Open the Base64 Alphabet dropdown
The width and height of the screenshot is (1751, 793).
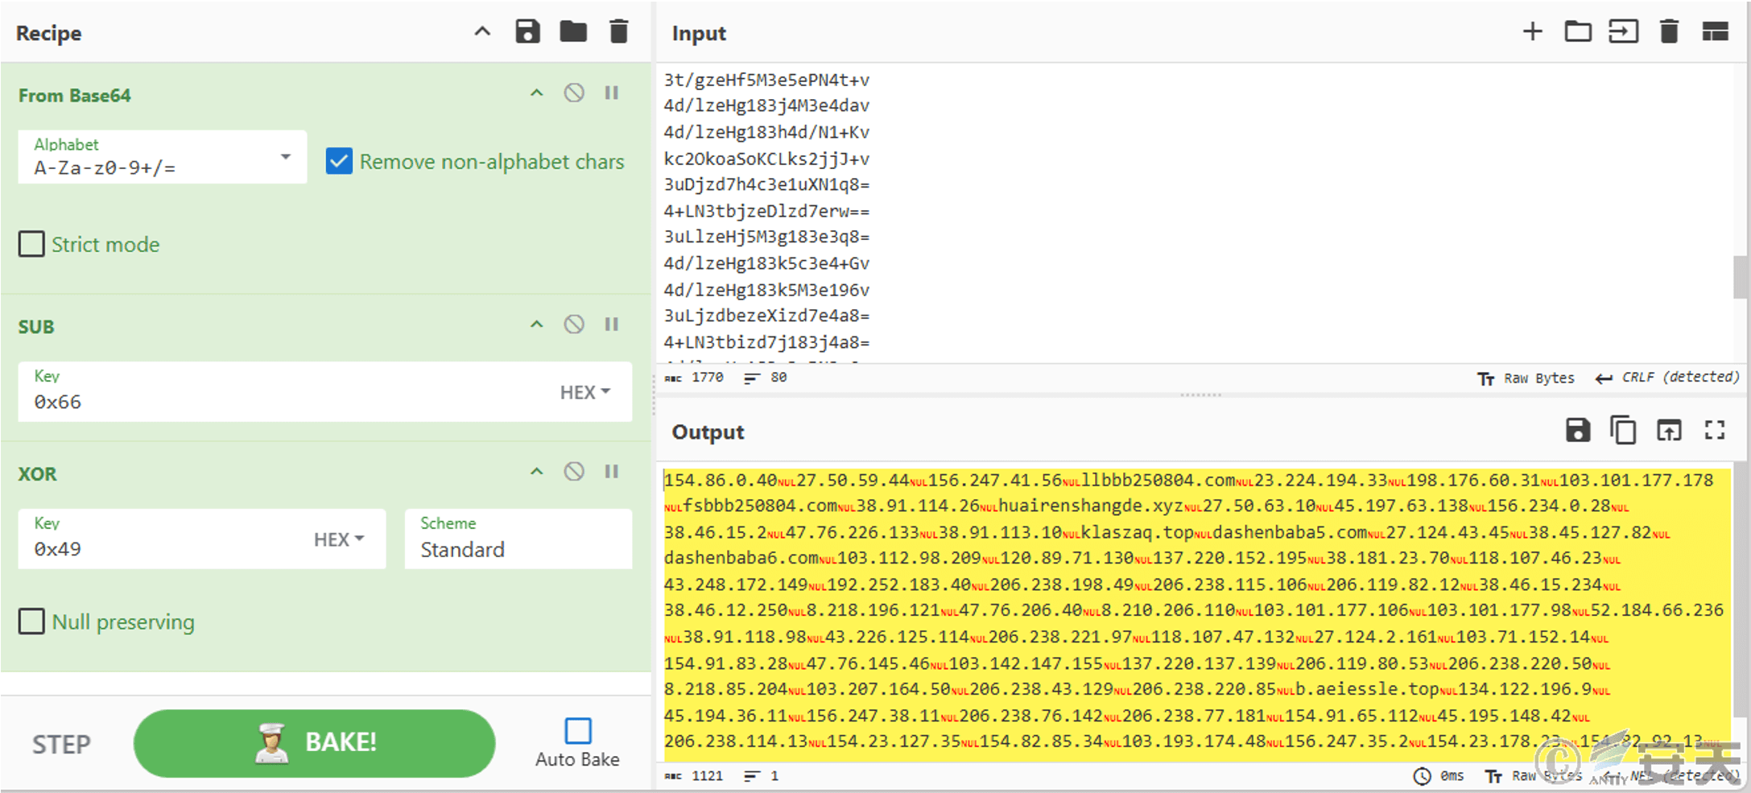click(285, 157)
